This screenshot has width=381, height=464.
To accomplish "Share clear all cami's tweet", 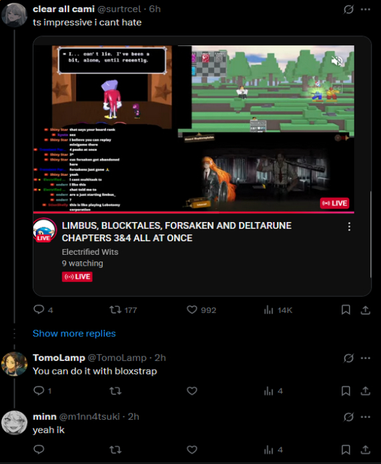I will 366,310.
